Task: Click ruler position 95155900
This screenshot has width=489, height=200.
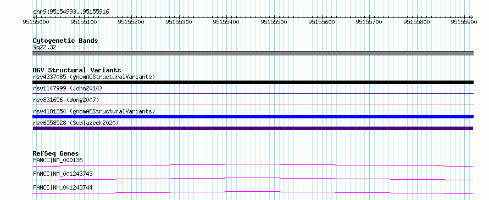Action: point(464,22)
